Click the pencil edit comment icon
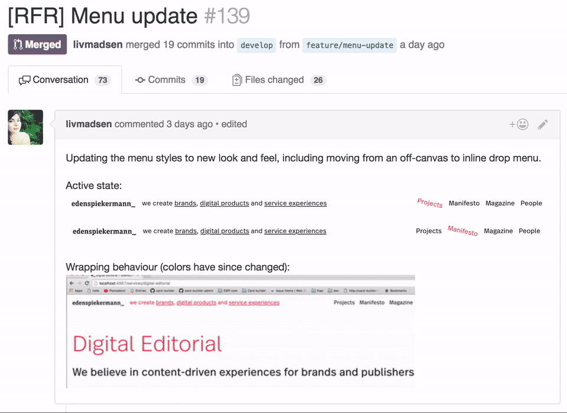Image resolution: width=567 pixels, height=413 pixels. tap(543, 124)
